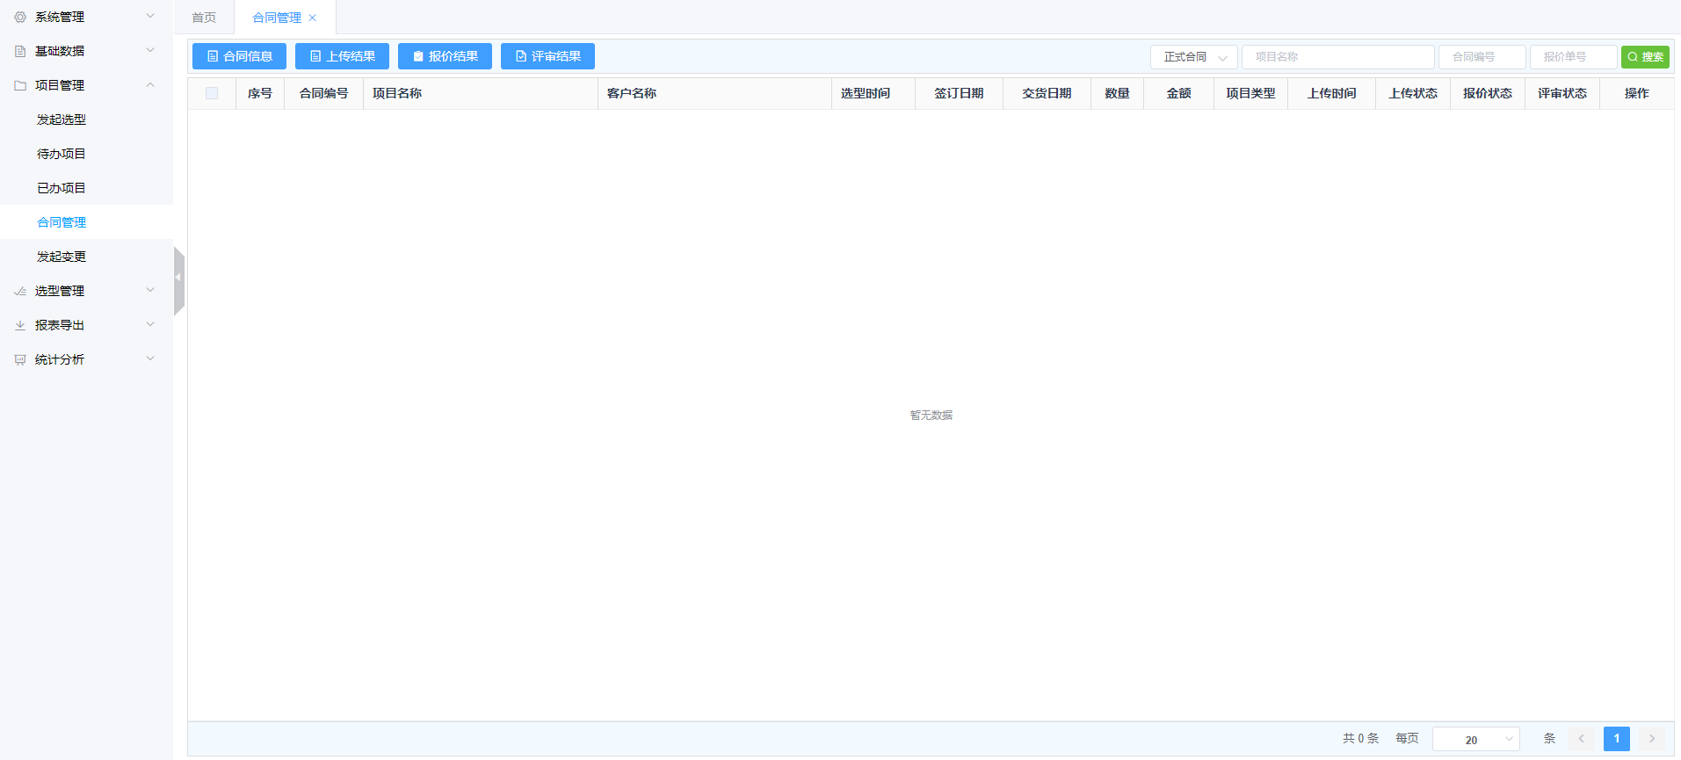This screenshot has width=1681, height=760.
Task: Close the 合同管理 tab
Action: (x=312, y=18)
